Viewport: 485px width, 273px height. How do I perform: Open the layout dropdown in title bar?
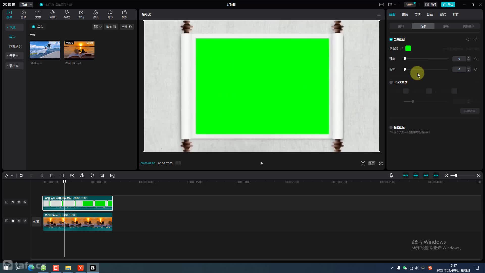click(x=392, y=5)
